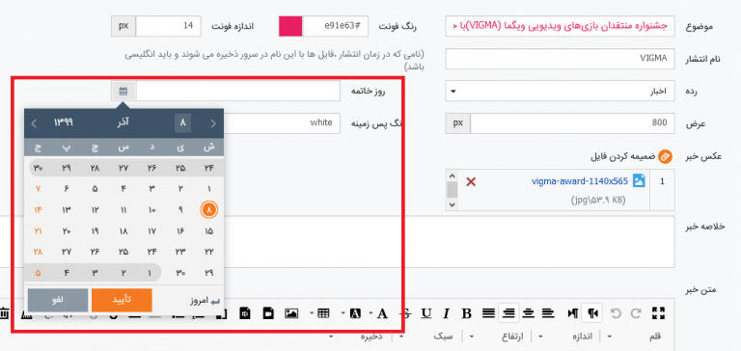The height and width of the screenshot is (351, 741).
Task: Select day ۱۵ in the calendar
Action: tap(208, 231)
